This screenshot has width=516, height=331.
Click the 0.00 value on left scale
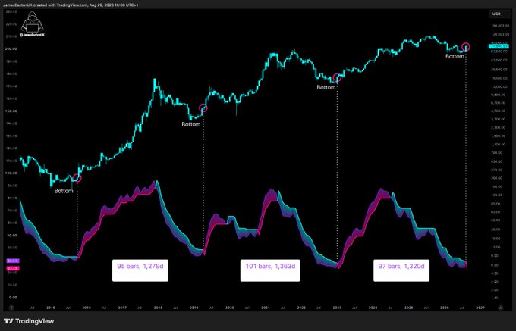pyautogui.click(x=13, y=298)
